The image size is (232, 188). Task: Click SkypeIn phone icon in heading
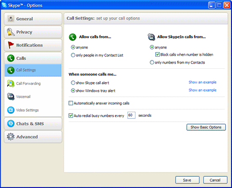tap(151, 37)
